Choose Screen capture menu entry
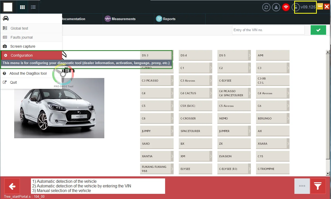This screenshot has height=199, width=331. point(31,46)
